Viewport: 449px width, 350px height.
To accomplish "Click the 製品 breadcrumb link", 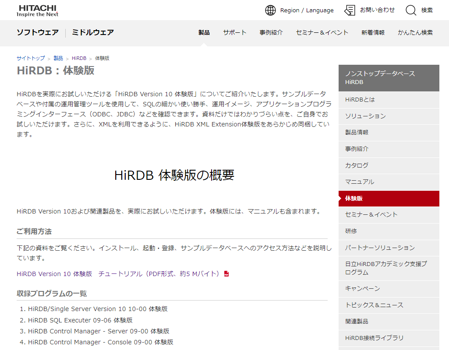I will pyautogui.click(x=58, y=58).
